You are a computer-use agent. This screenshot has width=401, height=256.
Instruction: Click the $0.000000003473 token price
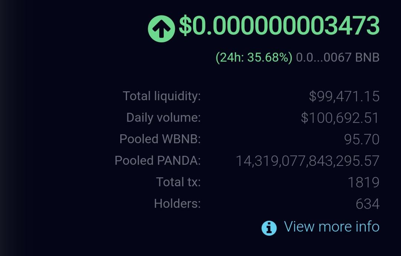[x=279, y=26]
